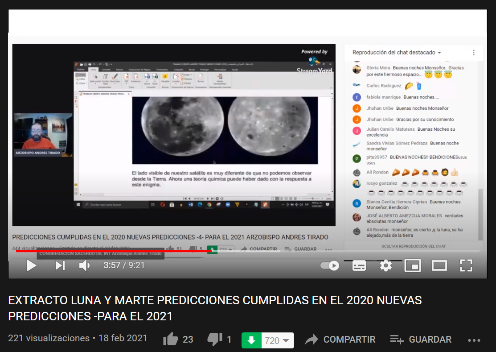Image resolution: width=496 pixels, height=352 pixels.
Task: Open the Disposición de Página tab in Nitro
Action: click(x=139, y=69)
